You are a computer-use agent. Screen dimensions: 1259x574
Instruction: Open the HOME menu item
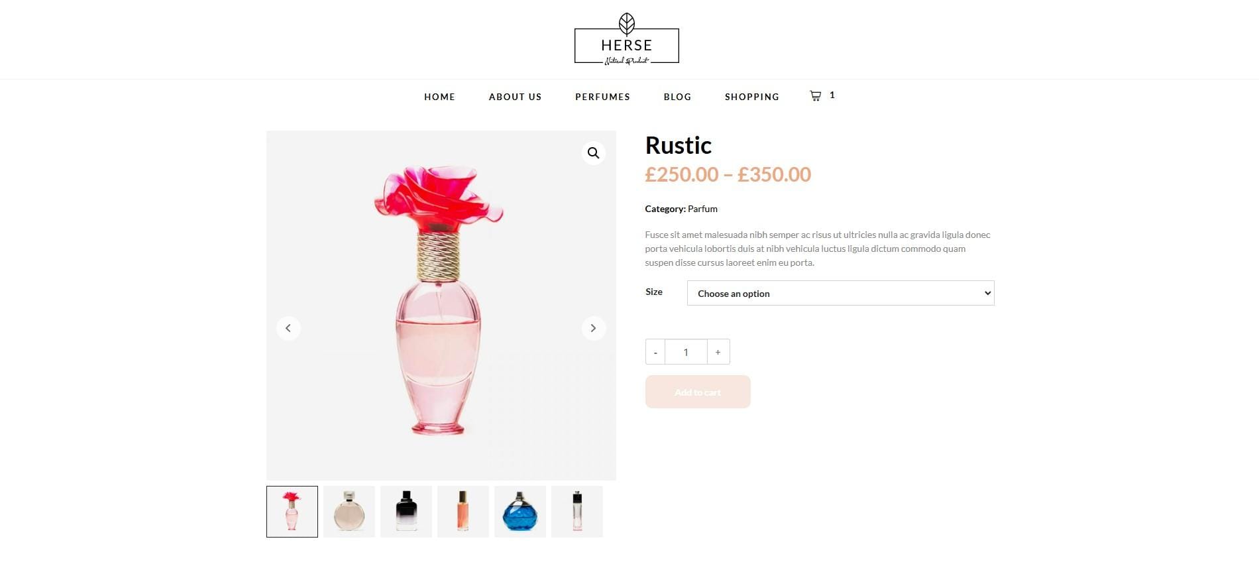(440, 97)
